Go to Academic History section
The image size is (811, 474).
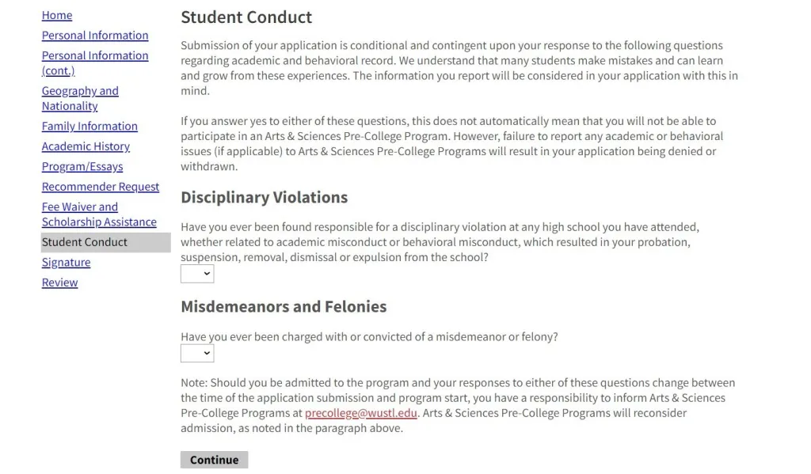(x=86, y=146)
